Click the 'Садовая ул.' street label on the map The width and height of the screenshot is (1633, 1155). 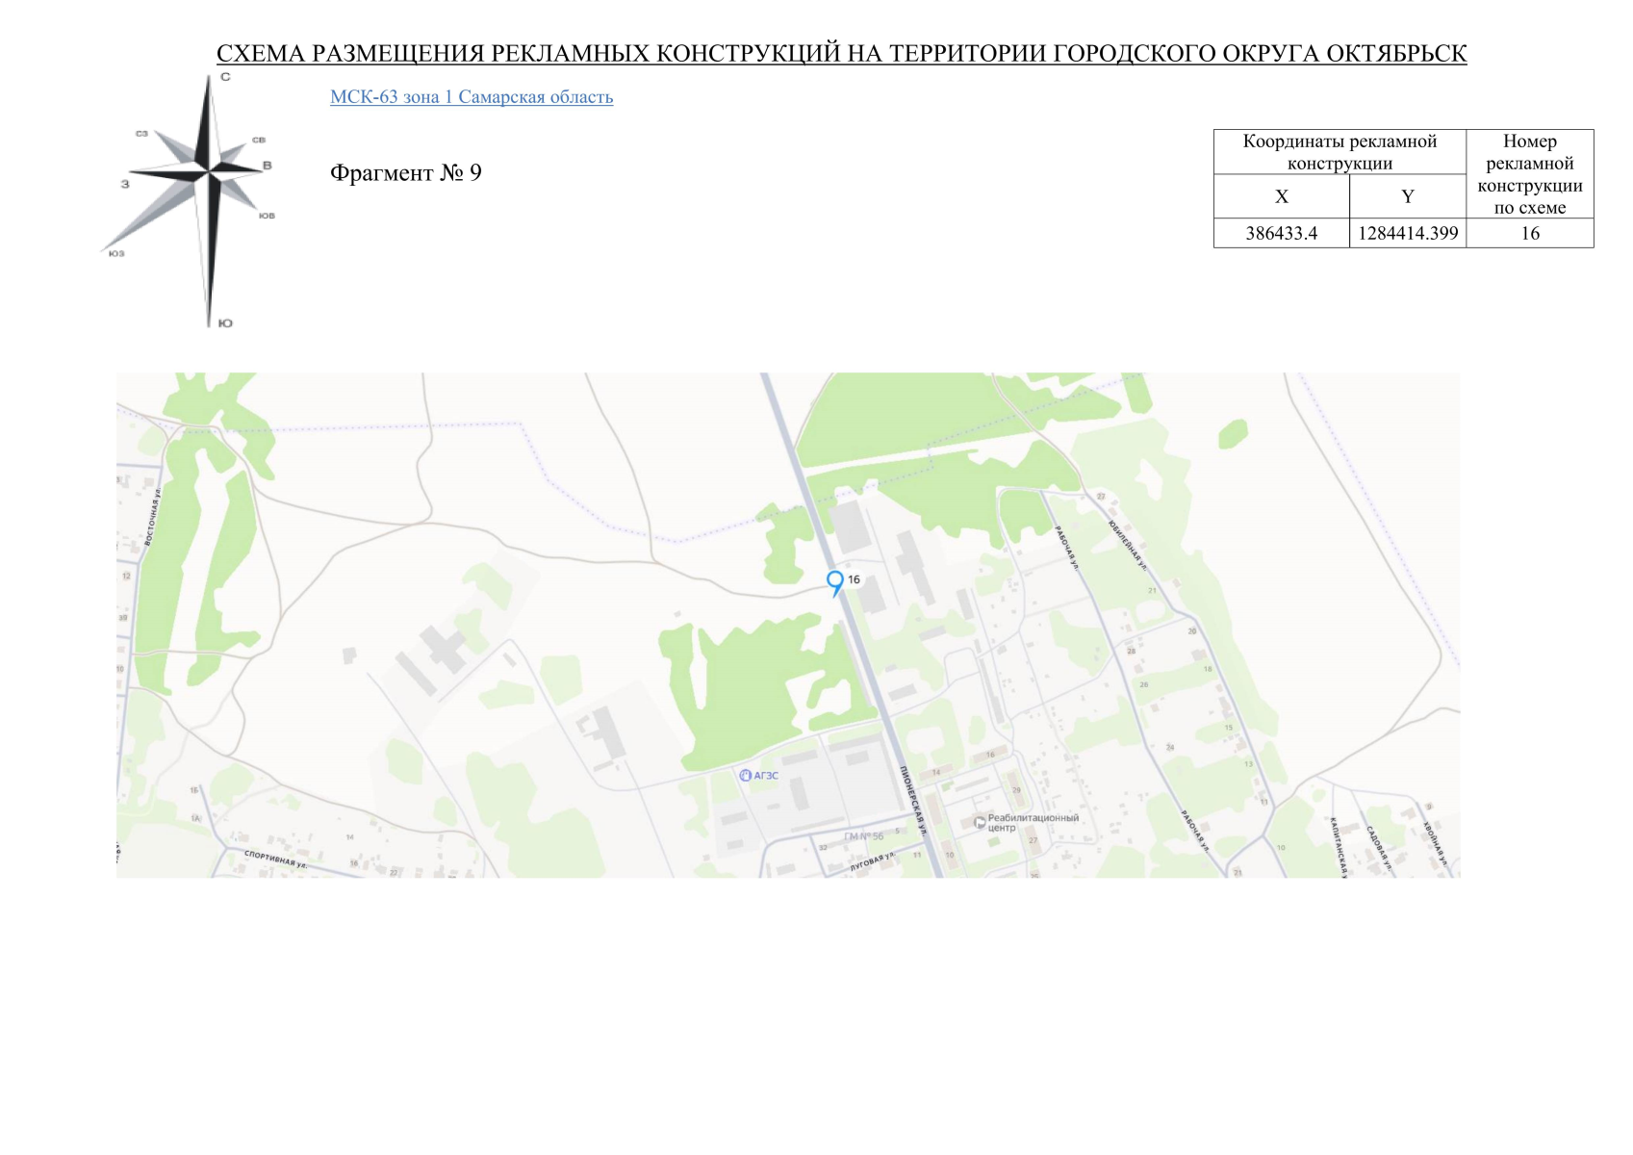pos(1379,848)
